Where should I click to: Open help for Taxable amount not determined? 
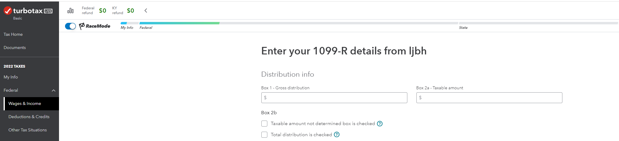[380, 124]
